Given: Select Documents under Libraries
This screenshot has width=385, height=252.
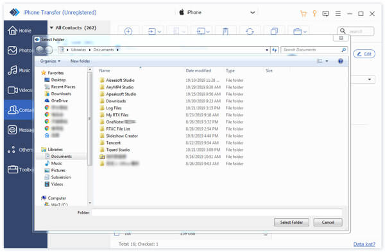Looking at the screenshot, I should tap(61, 156).
